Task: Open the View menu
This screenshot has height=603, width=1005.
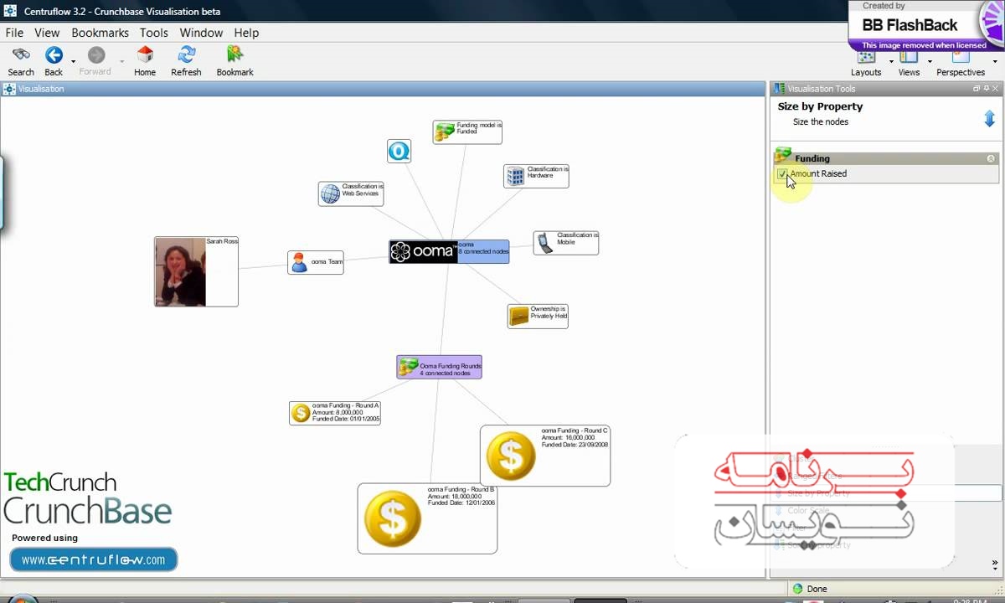Action: click(47, 33)
